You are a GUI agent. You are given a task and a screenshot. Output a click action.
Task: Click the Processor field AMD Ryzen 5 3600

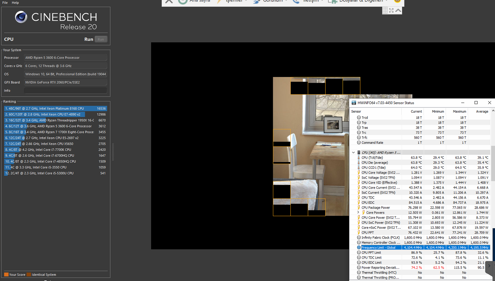66,58
